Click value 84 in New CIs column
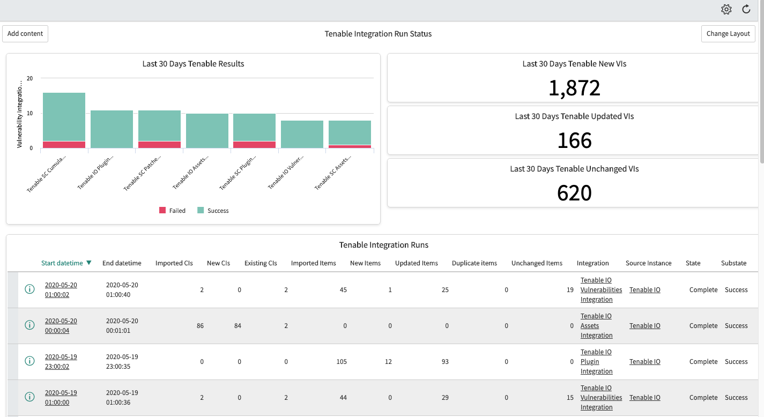764x417 pixels. [238, 325]
